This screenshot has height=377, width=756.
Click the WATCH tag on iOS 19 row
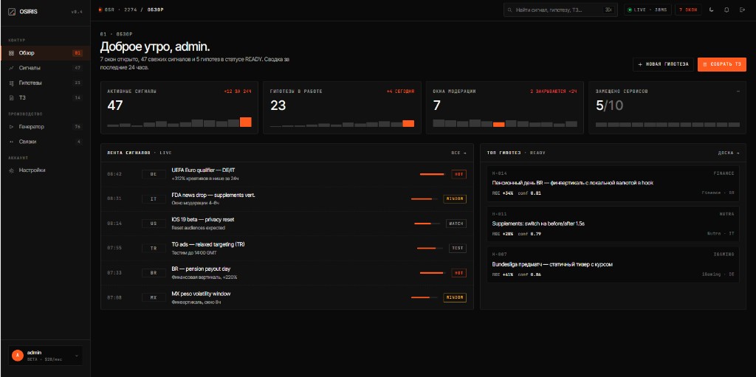point(456,224)
